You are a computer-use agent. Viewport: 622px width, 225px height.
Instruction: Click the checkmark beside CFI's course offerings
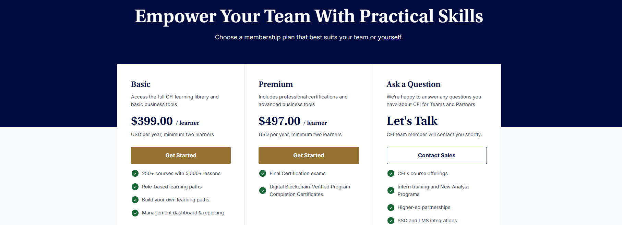point(391,173)
